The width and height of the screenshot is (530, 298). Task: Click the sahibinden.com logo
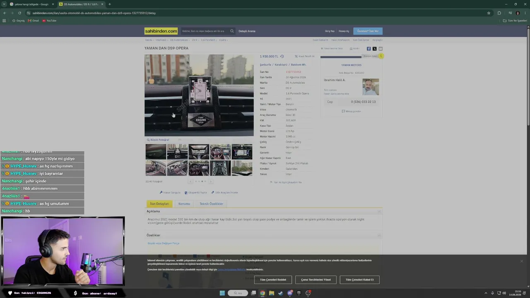161,31
